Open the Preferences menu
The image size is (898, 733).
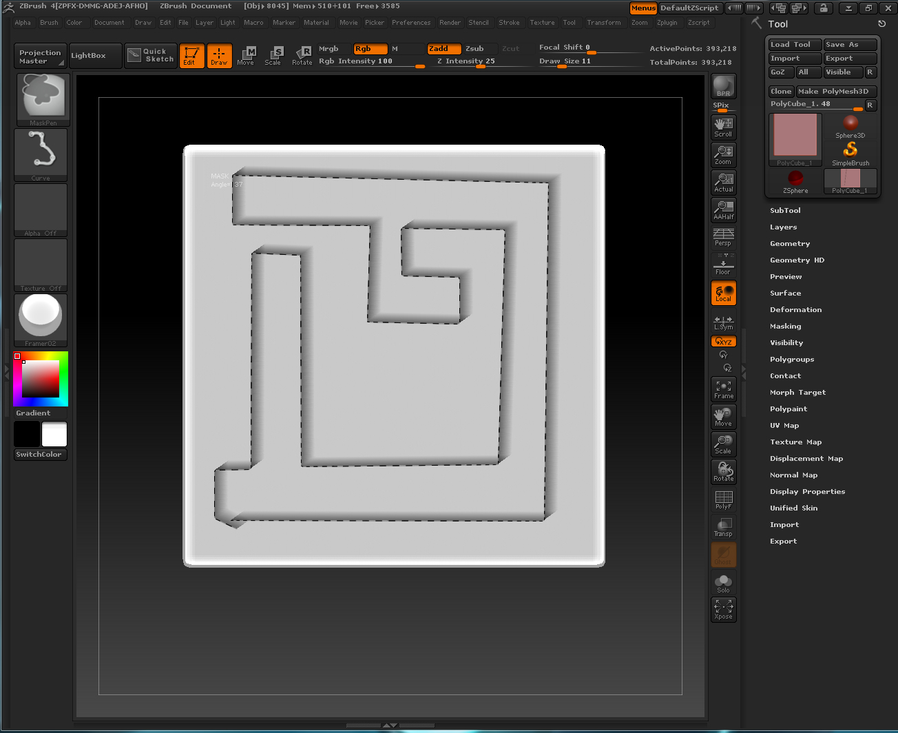(411, 23)
